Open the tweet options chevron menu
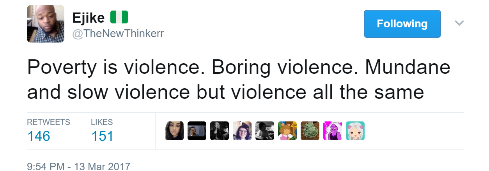The image size is (489, 171). coord(459,23)
